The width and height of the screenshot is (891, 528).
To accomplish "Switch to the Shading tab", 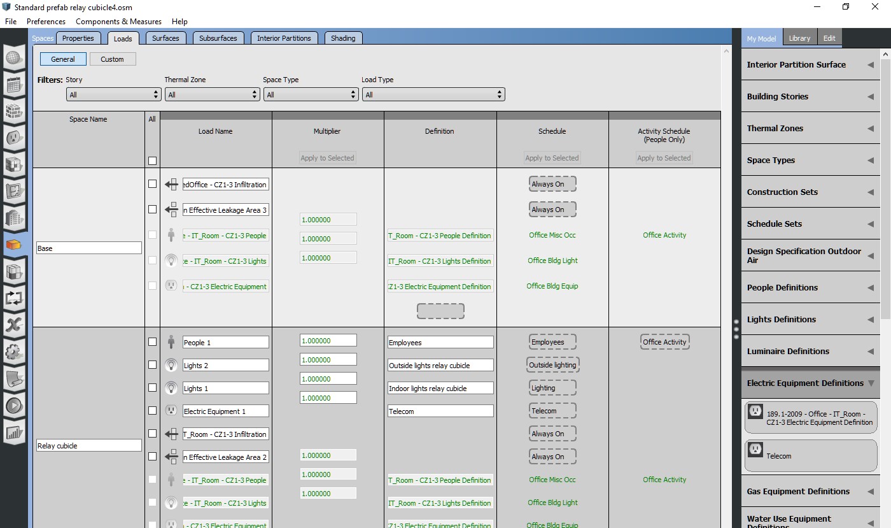I will click(x=343, y=38).
